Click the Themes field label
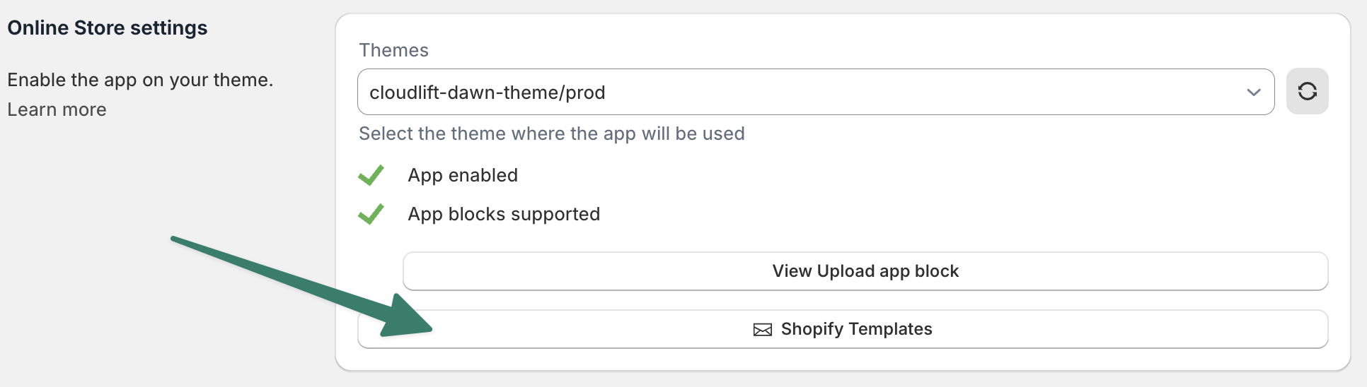 [393, 50]
